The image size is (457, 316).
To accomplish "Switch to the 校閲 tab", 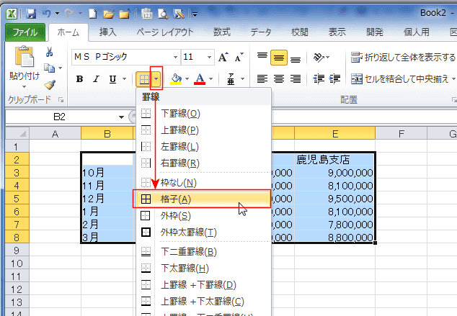I will 300,32.
